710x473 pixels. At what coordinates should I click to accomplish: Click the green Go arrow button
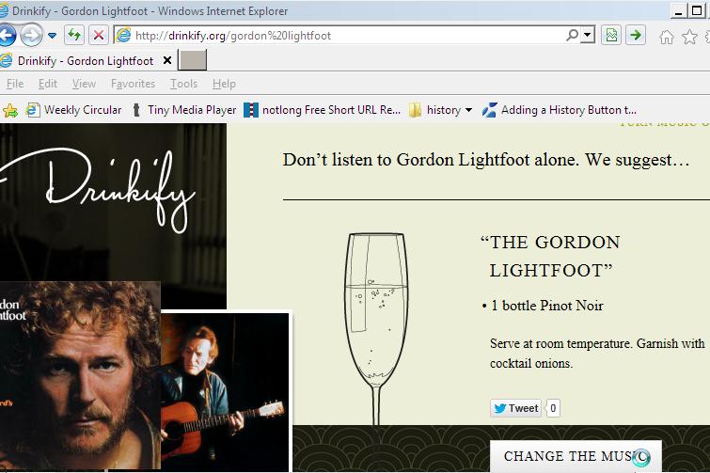(x=636, y=35)
